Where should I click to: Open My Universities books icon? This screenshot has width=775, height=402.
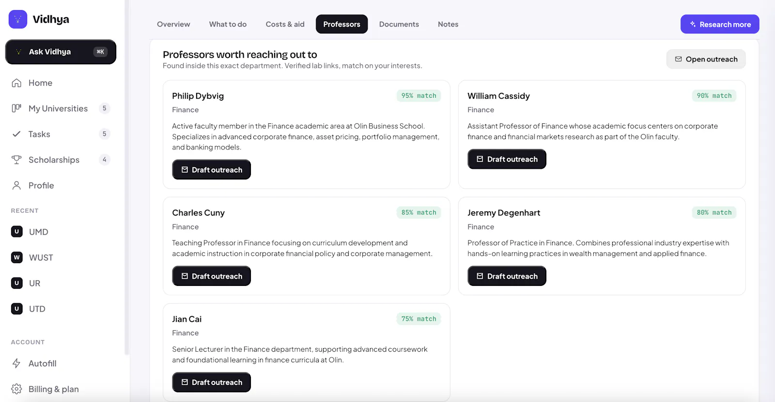16,108
